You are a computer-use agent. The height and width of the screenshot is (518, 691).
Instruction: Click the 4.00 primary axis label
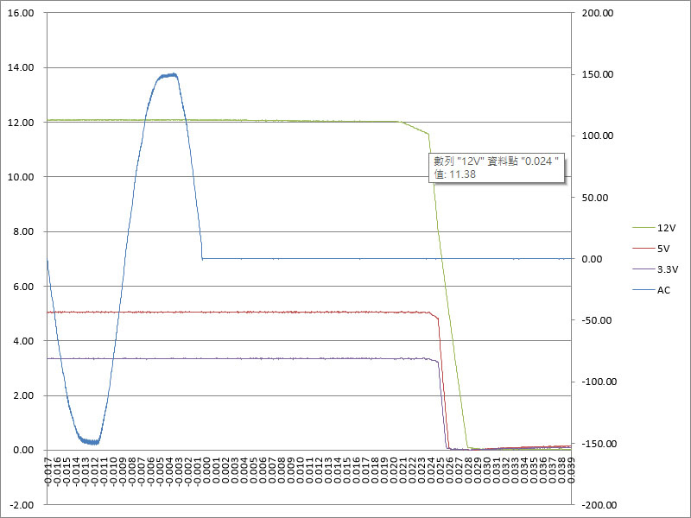click(x=23, y=340)
